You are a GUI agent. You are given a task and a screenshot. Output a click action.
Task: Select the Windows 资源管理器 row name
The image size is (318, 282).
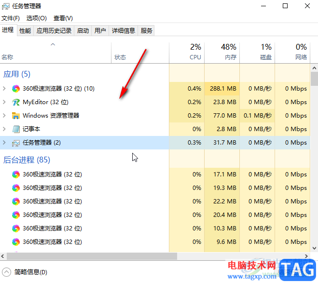tap(51, 116)
